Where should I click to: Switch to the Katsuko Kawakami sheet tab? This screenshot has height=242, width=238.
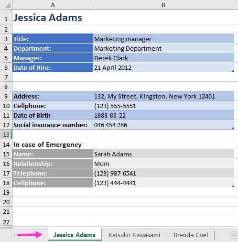coord(134,235)
